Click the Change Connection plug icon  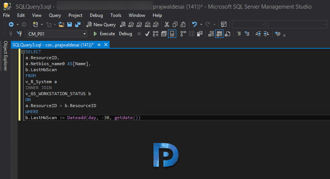click(19, 34)
